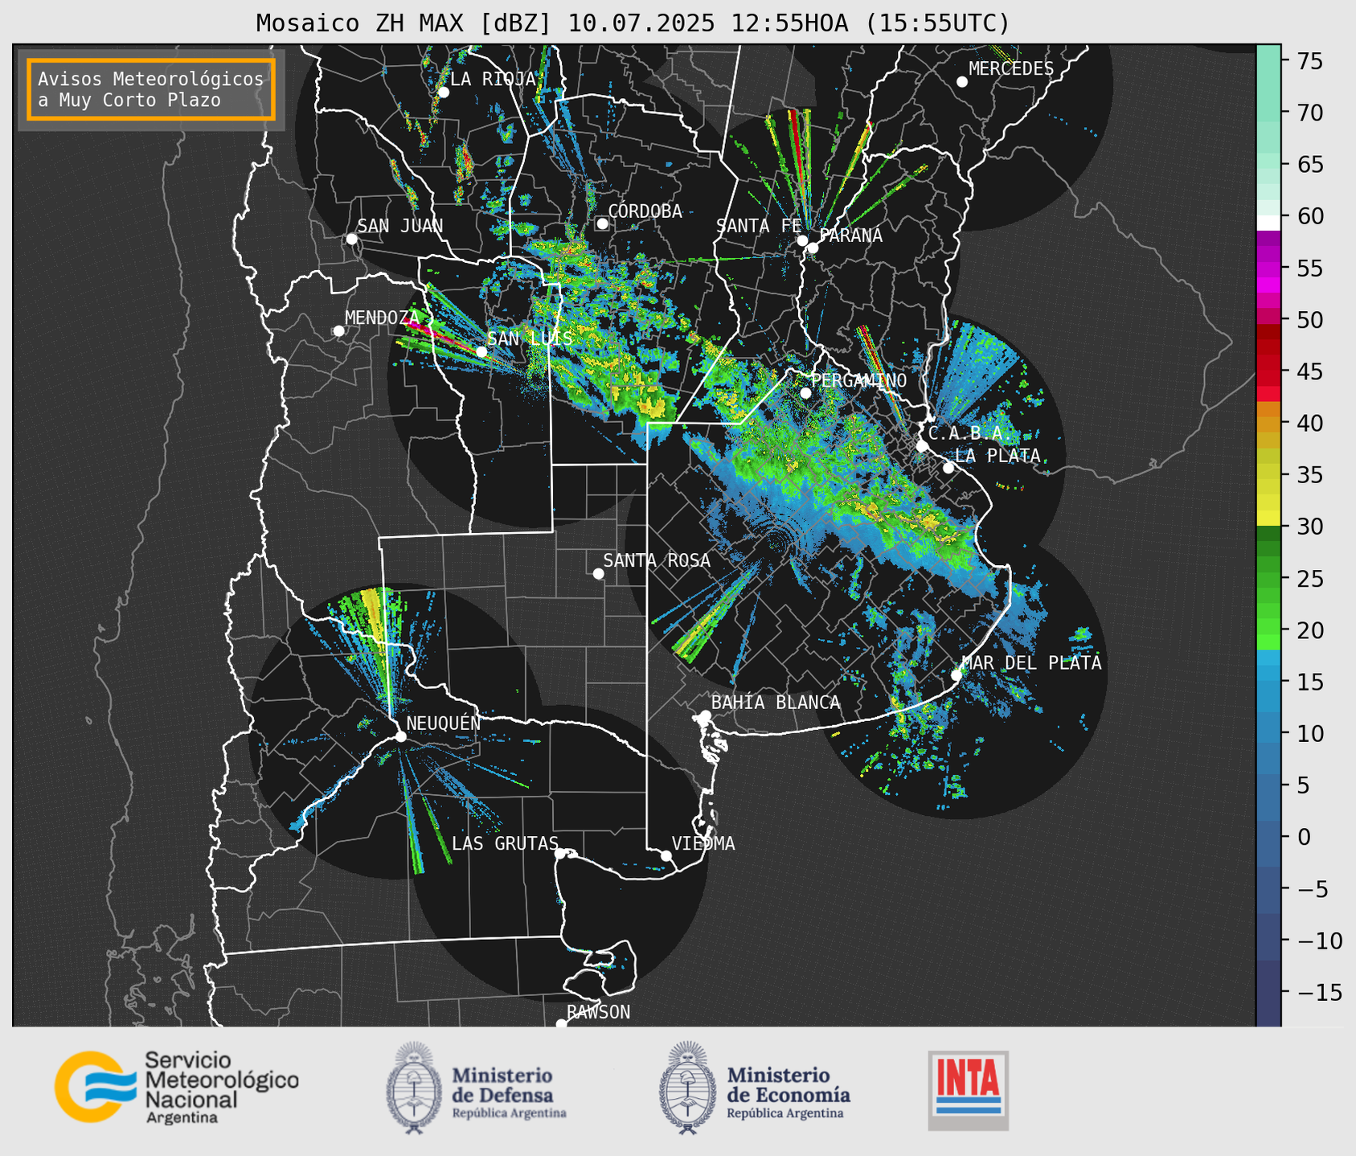Click the Mar del Plata marker dot

click(x=957, y=675)
